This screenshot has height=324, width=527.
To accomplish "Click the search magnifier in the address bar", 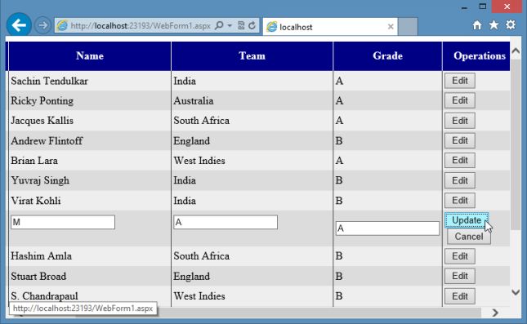I will pos(219,25).
